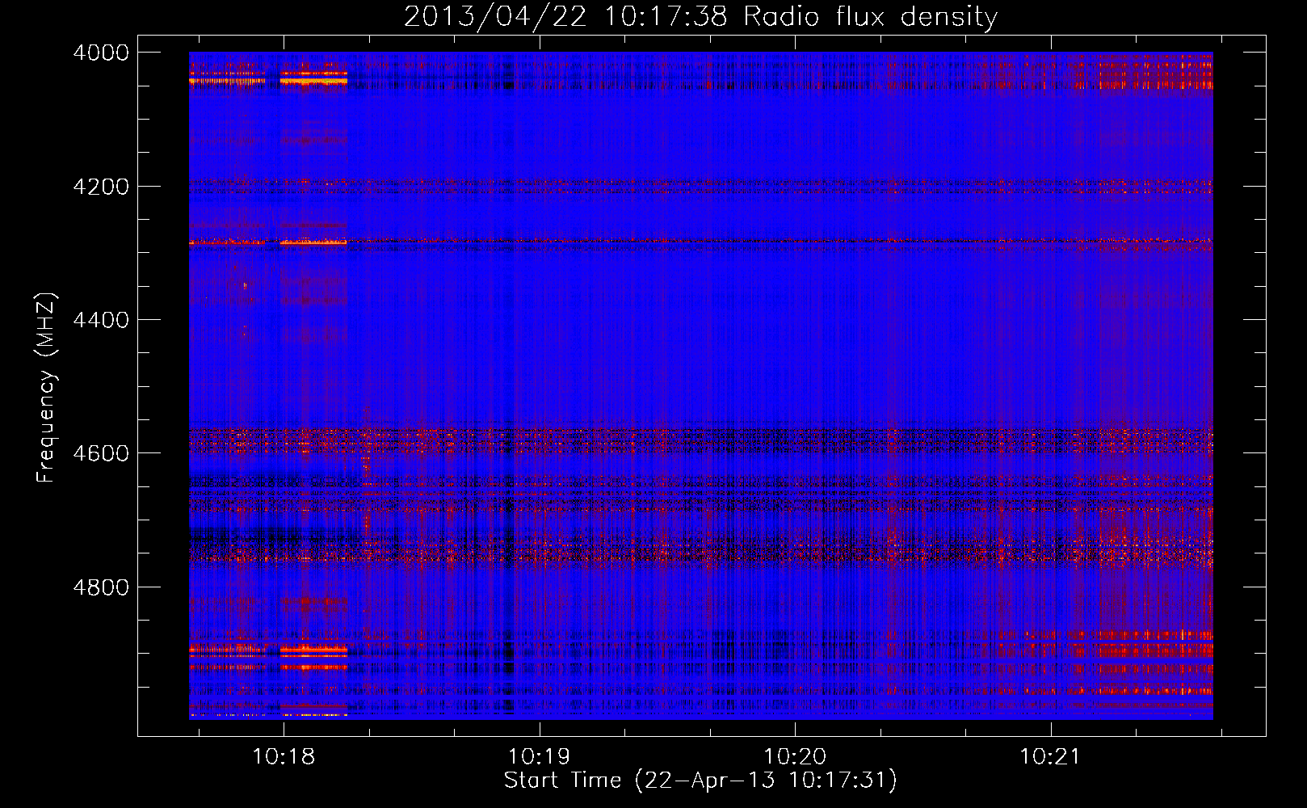
Task: Click the plot title '2013/04/22 10:17:38 Radio flux density'
Action: click(700, 17)
